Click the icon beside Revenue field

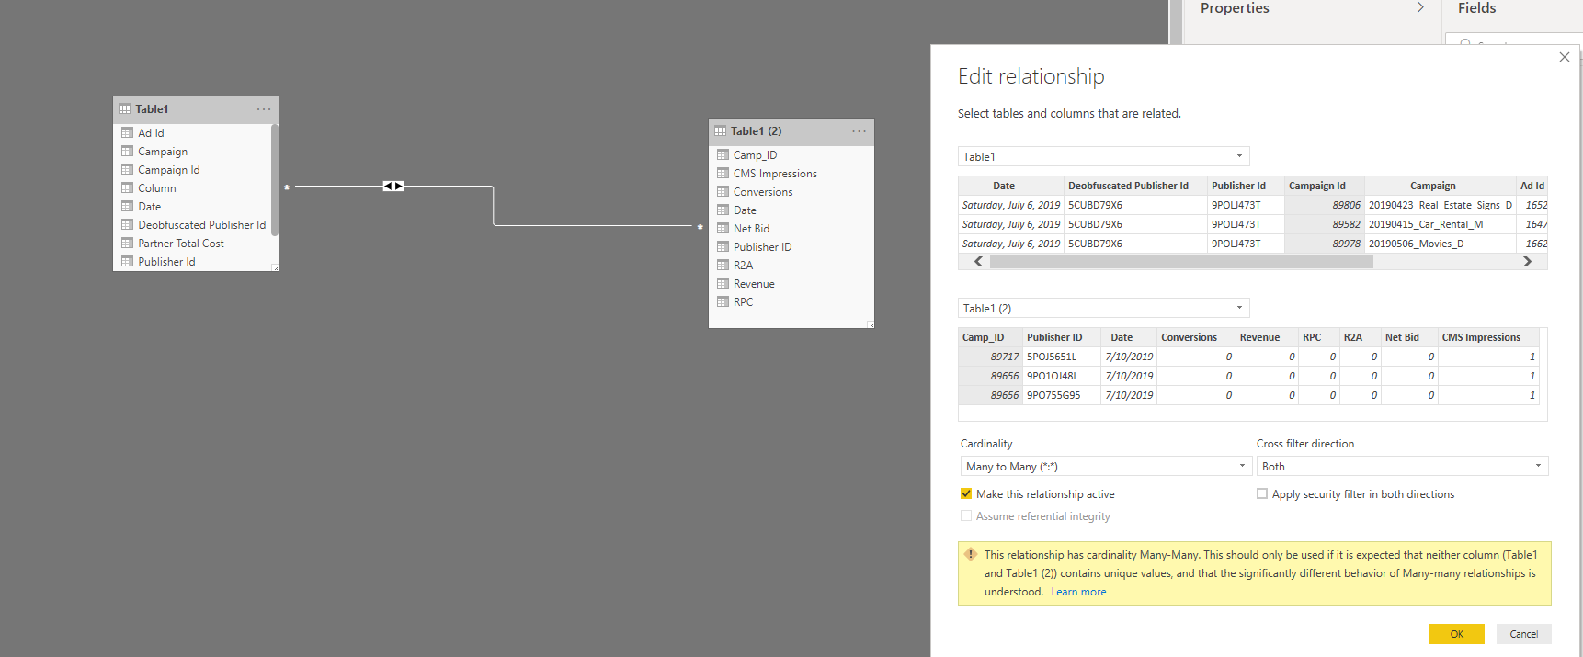(x=723, y=284)
